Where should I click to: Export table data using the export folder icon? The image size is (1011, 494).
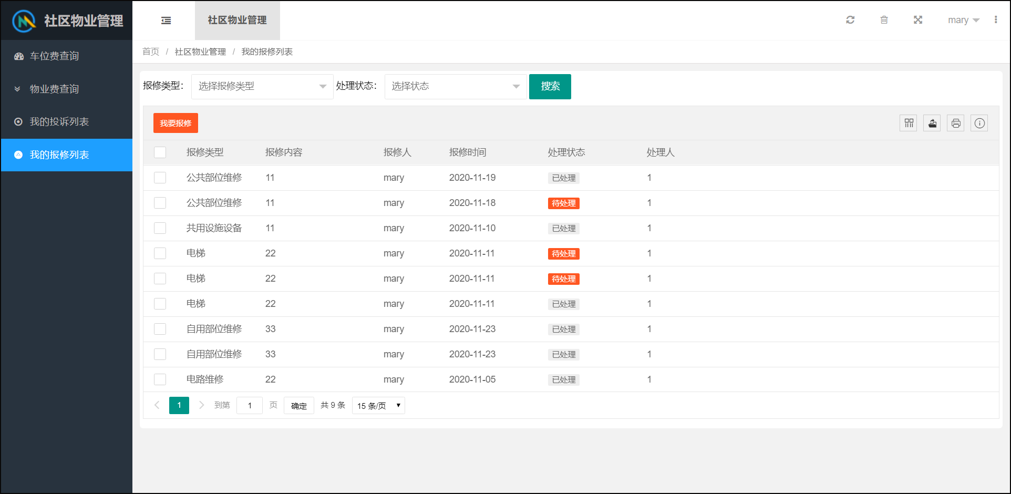932,123
